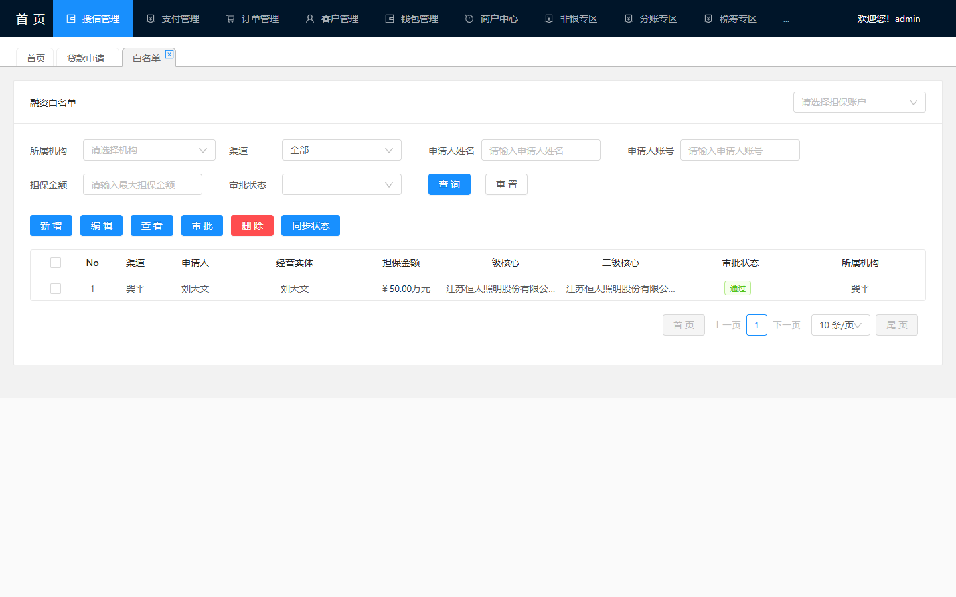Open the 审批状态 dropdown

[x=342, y=184]
